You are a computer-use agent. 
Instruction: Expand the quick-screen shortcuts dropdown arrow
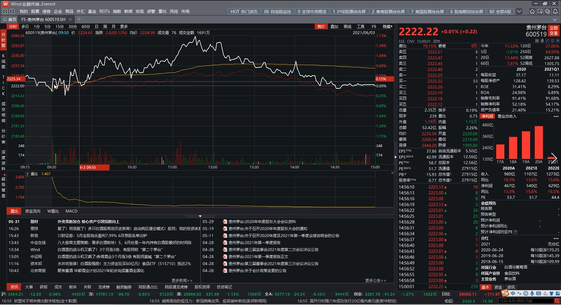coord(519,11)
